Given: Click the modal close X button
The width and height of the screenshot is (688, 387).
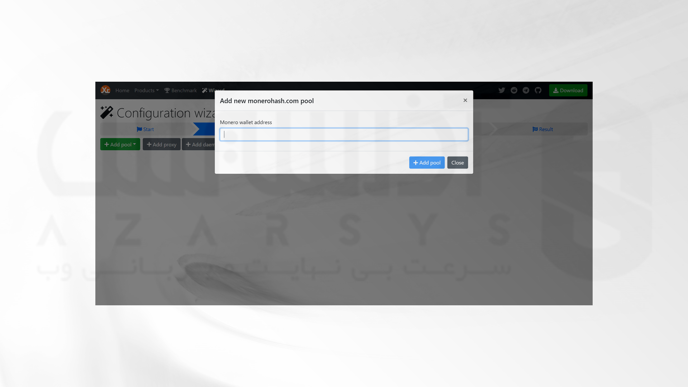Looking at the screenshot, I should 465,100.
